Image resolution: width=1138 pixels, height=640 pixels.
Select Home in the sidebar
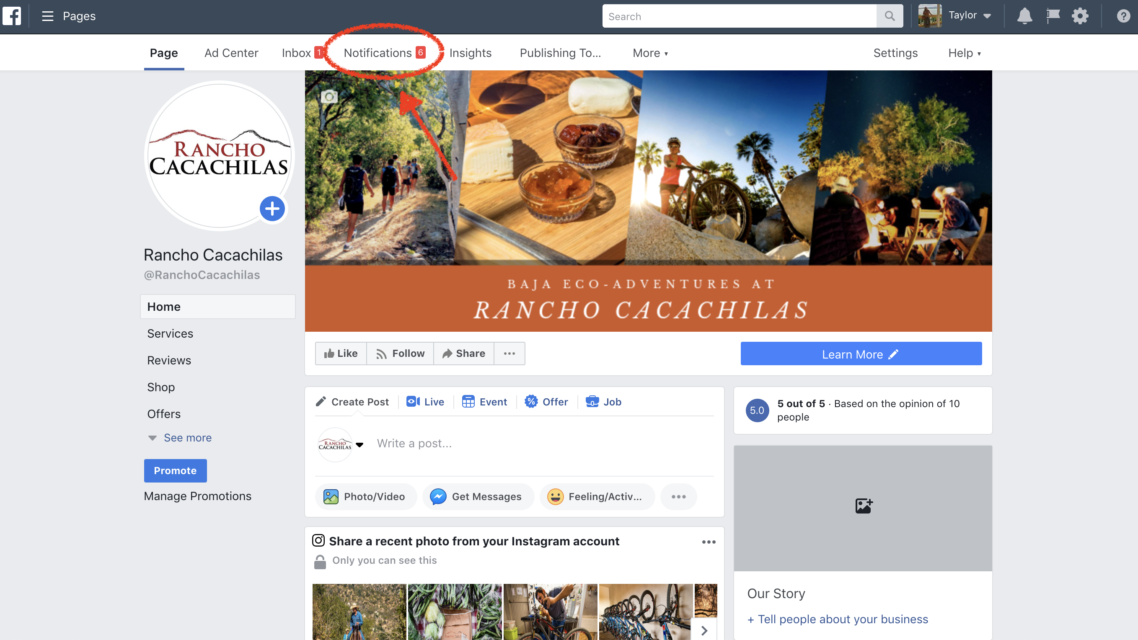point(218,307)
